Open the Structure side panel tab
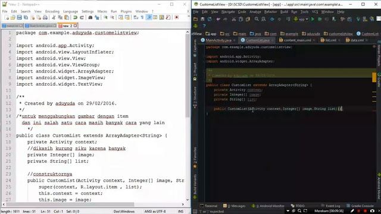381x214 pixels. [195, 97]
